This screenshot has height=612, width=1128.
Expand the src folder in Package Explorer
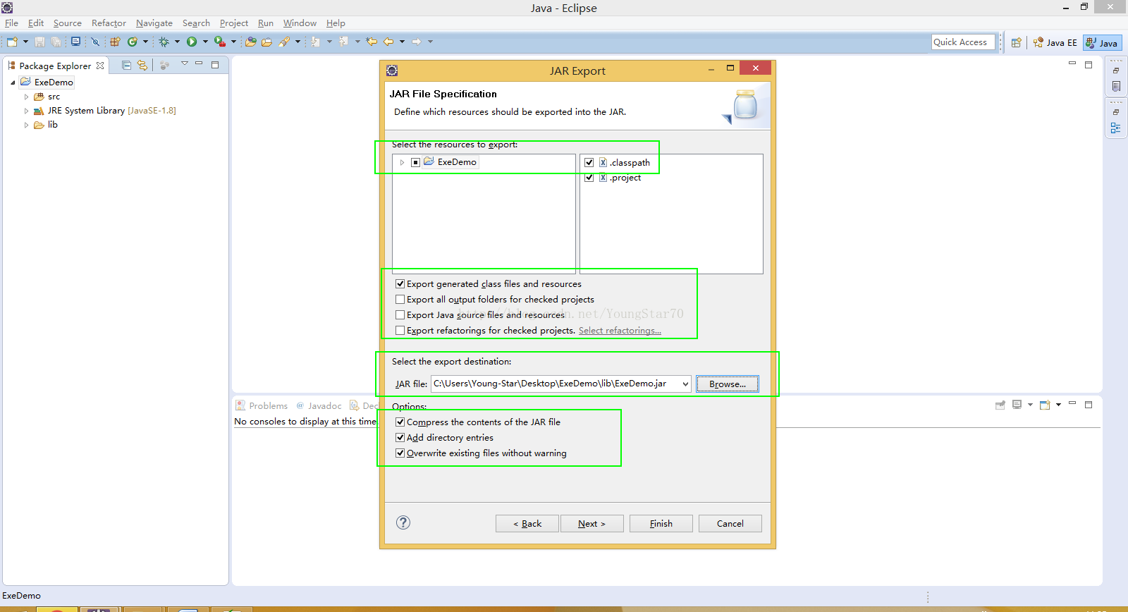(26, 97)
